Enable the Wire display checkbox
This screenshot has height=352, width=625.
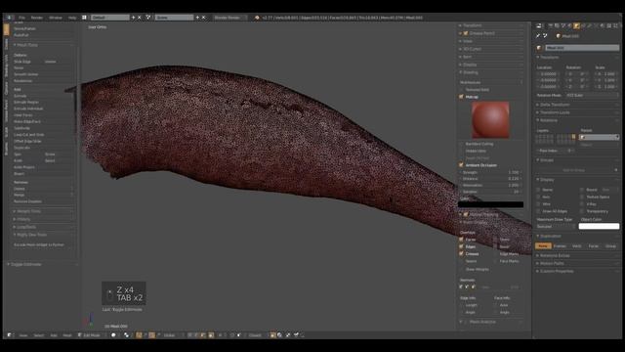click(x=538, y=204)
